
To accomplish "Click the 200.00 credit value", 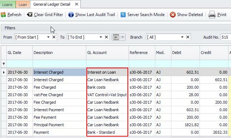I will tap(221, 103).
